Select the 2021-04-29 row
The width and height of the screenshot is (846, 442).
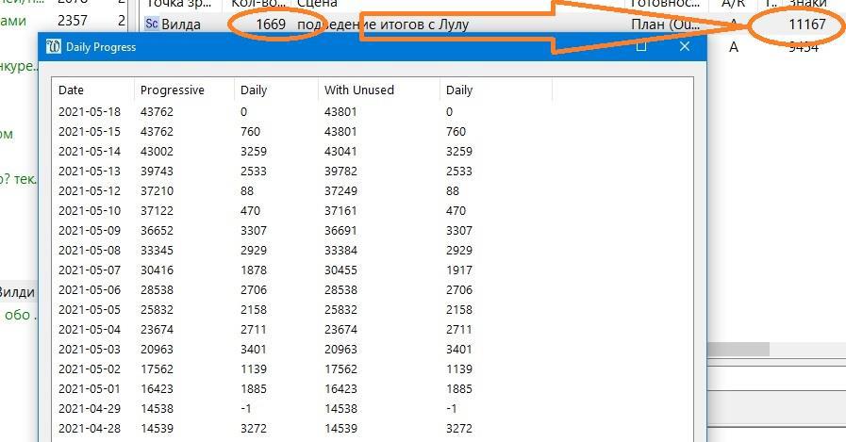point(90,409)
